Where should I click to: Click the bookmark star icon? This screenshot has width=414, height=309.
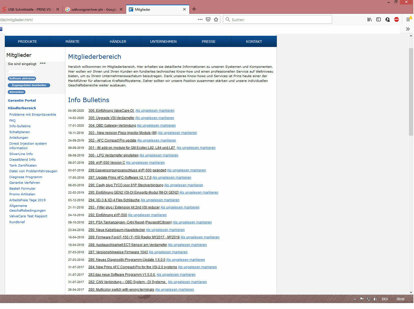(x=216, y=19)
